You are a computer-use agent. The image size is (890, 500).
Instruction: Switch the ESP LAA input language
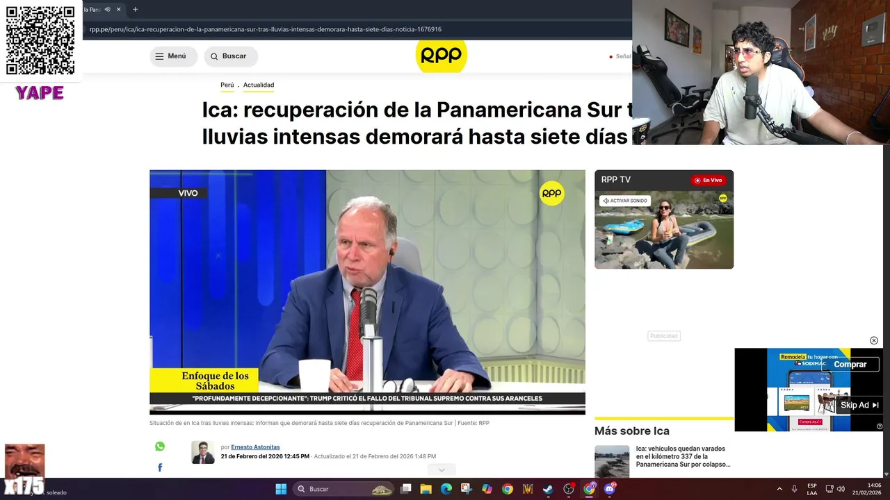click(x=812, y=489)
